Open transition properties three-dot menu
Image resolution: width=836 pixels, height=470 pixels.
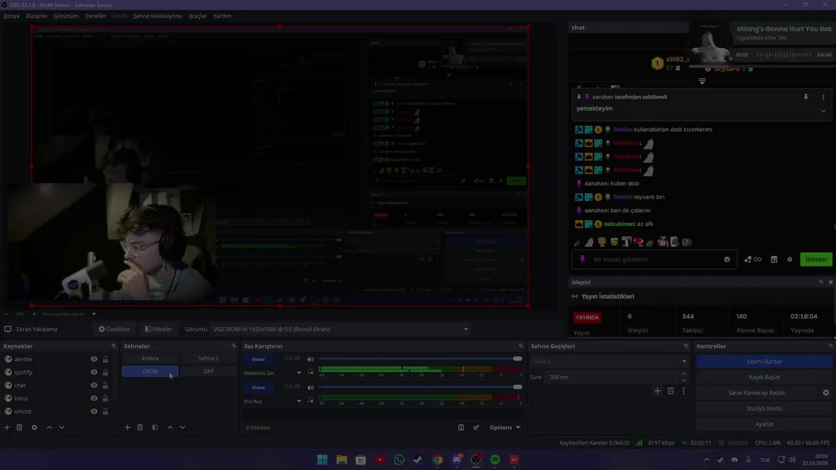[x=683, y=391]
